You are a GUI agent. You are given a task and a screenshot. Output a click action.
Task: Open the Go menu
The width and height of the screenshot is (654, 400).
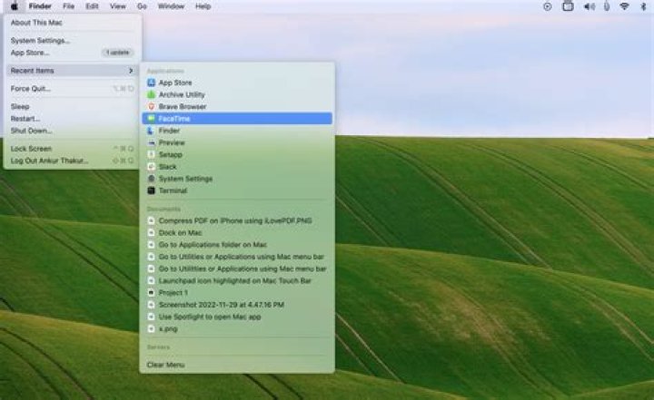[x=142, y=6]
